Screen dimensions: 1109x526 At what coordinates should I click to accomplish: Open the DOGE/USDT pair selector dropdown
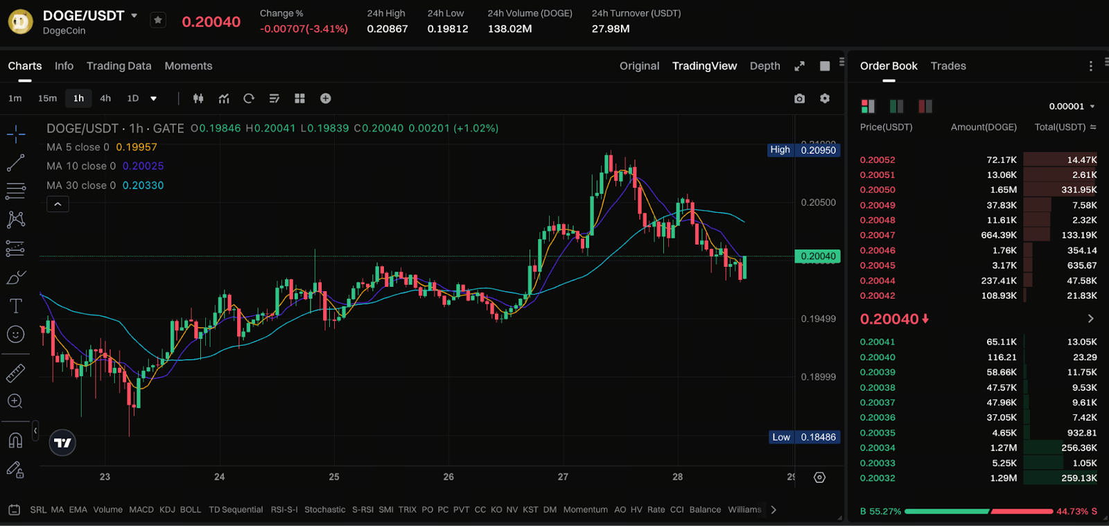click(134, 15)
